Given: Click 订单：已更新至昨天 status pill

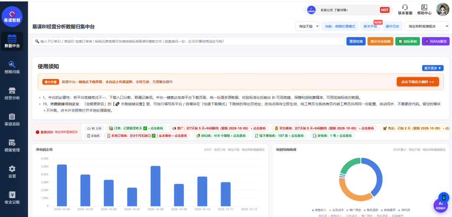Looking at the screenshot, I should coord(136,128).
